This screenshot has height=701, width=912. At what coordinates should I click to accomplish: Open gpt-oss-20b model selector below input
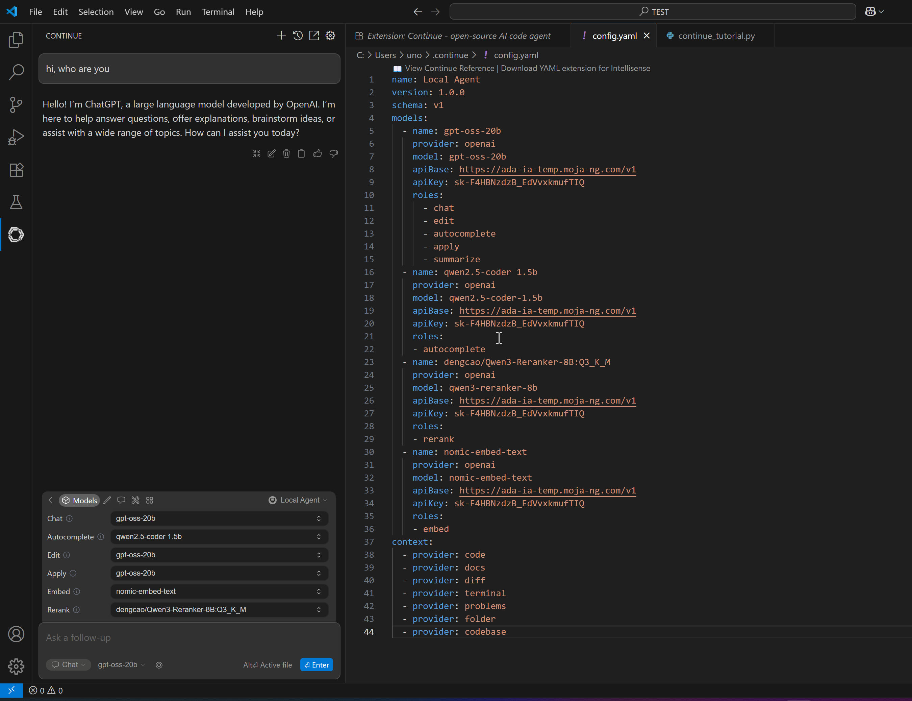click(x=121, y=665)
